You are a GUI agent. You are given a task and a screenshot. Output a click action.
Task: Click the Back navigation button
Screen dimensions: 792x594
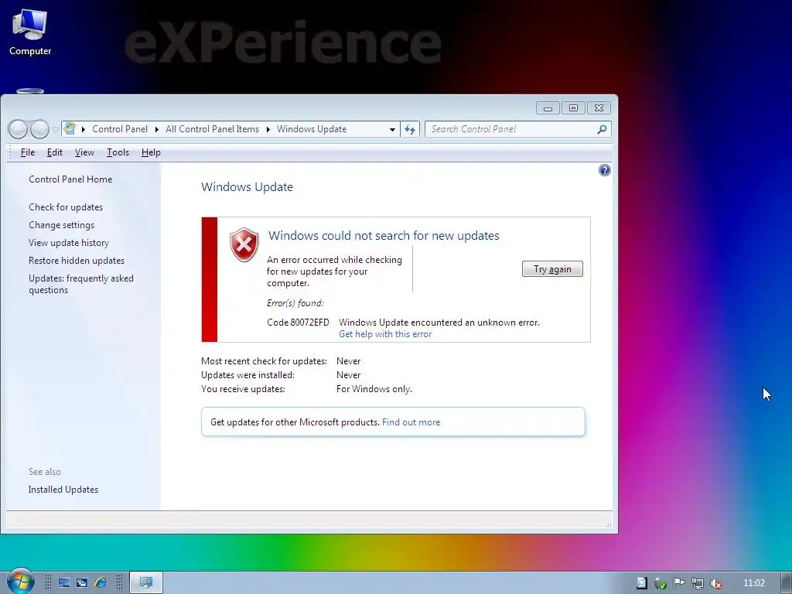click(x=19, y=129)
